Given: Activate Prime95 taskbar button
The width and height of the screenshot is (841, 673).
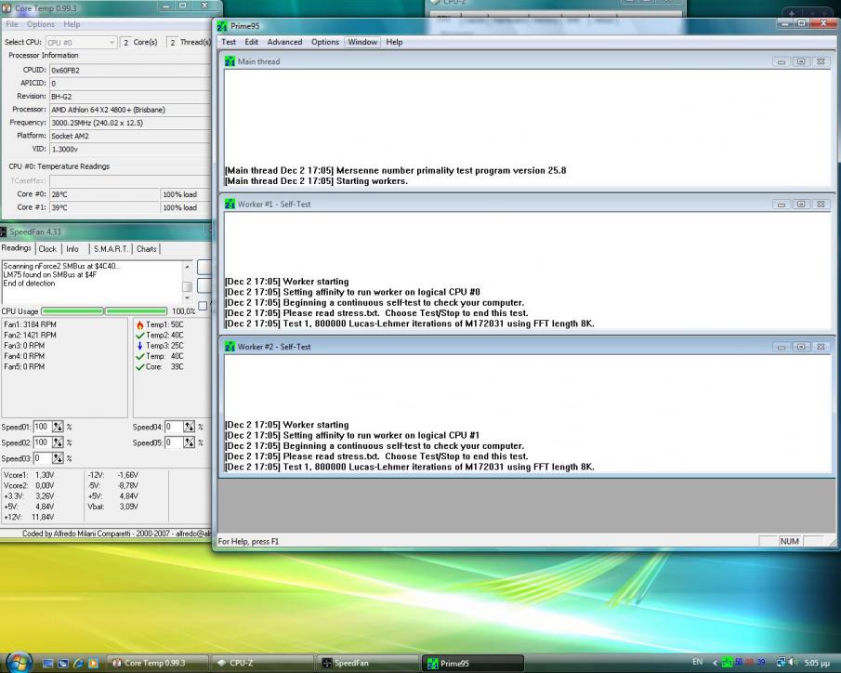Looking at the screenshot, I should (x=472, y=664).
